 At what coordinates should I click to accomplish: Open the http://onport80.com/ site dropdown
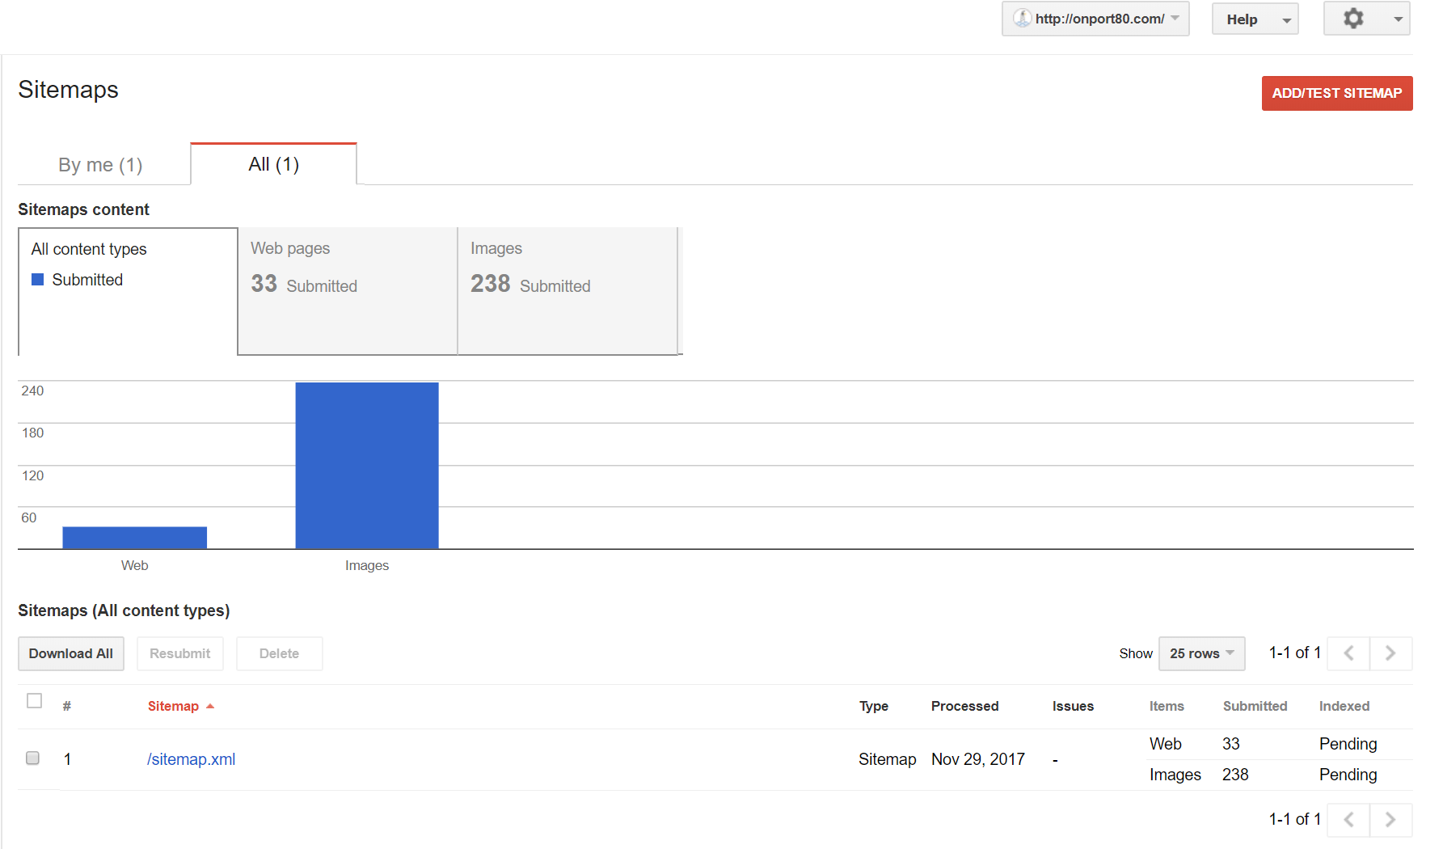coord(1095,19)
